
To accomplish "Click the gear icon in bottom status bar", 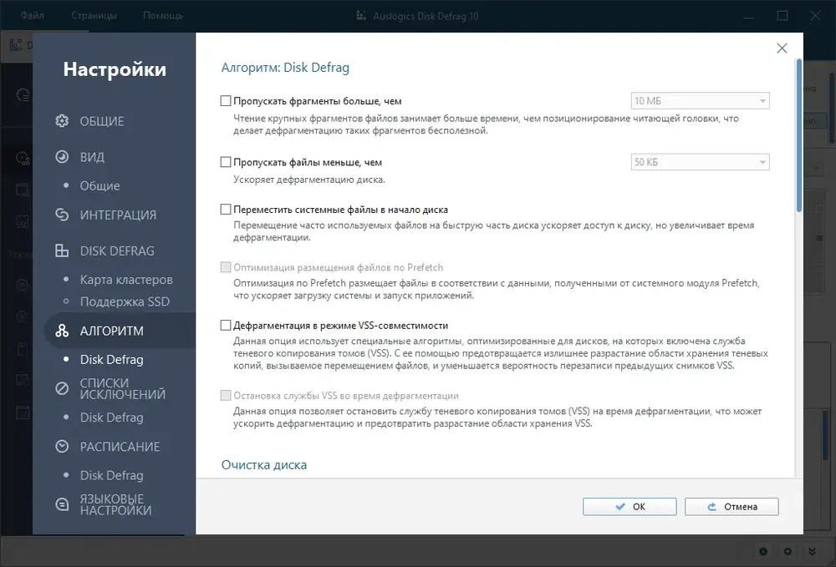I will (x=788, y=551).
